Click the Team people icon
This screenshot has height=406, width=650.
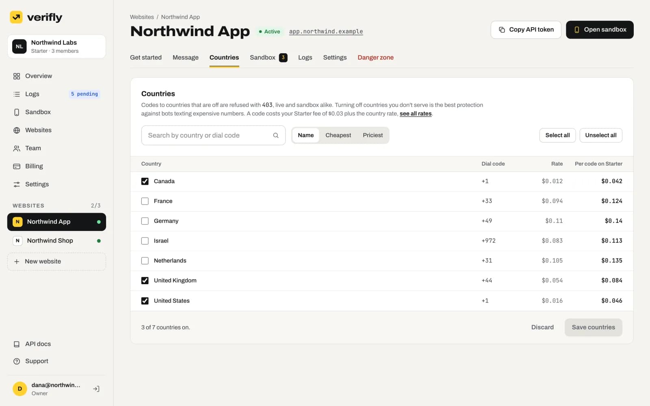click(x=17, y=149)
